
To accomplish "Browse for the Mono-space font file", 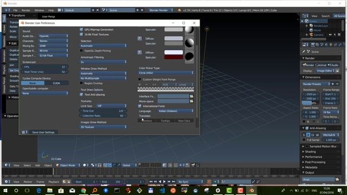I will pos(191,101).
